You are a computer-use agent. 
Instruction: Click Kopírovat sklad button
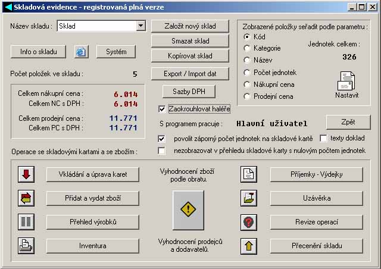click(190, 56)
